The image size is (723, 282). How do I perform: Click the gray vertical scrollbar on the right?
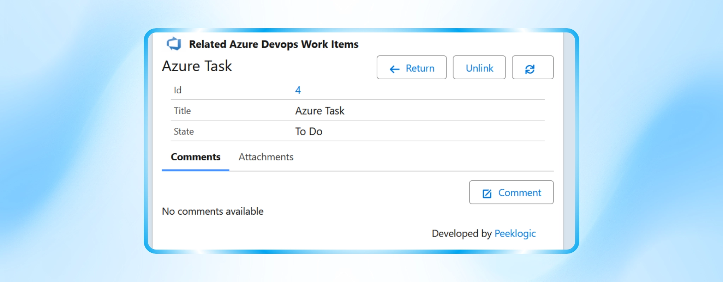(x=568, y=141)
